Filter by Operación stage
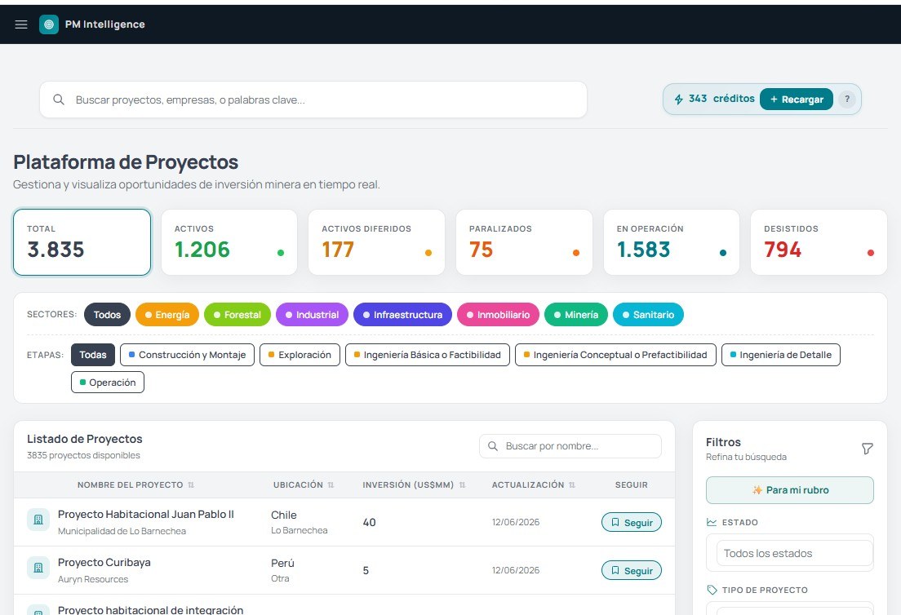901x615 pixels. pyautogui.click(x=108, y=383)
